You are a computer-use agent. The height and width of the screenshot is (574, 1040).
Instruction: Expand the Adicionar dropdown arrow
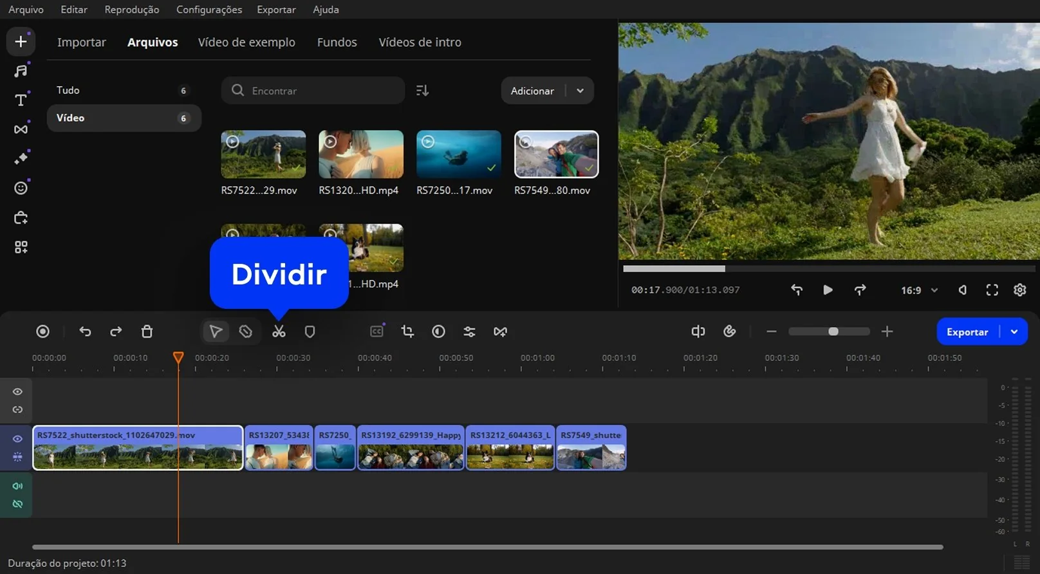point(580,91)
